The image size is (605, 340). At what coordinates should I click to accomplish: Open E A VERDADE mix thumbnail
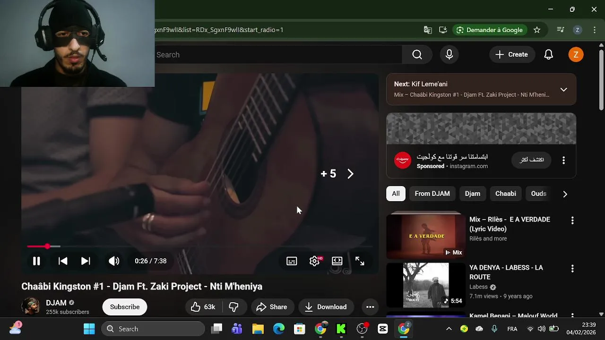[426, 236]
